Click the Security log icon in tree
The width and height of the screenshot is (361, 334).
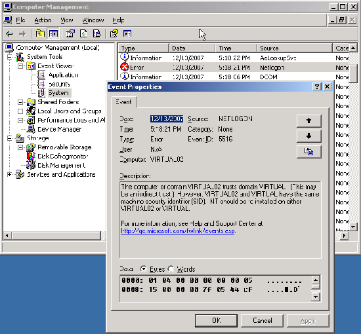pyautogui.click(x=41, y=84)
